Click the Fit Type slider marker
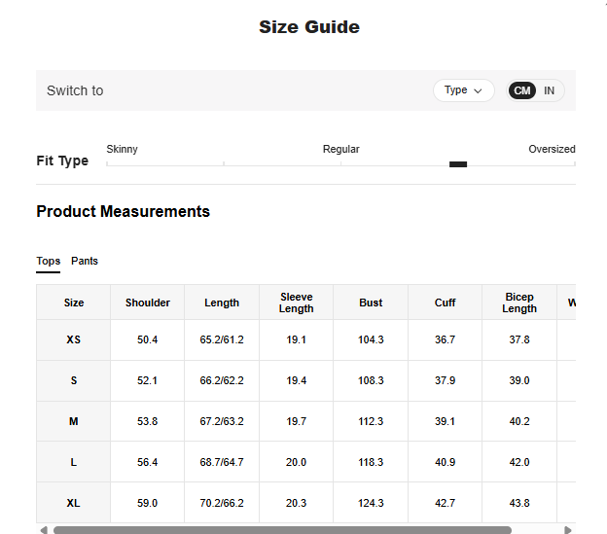Screen dimensions: 607x534 click(x=458, y=164)
